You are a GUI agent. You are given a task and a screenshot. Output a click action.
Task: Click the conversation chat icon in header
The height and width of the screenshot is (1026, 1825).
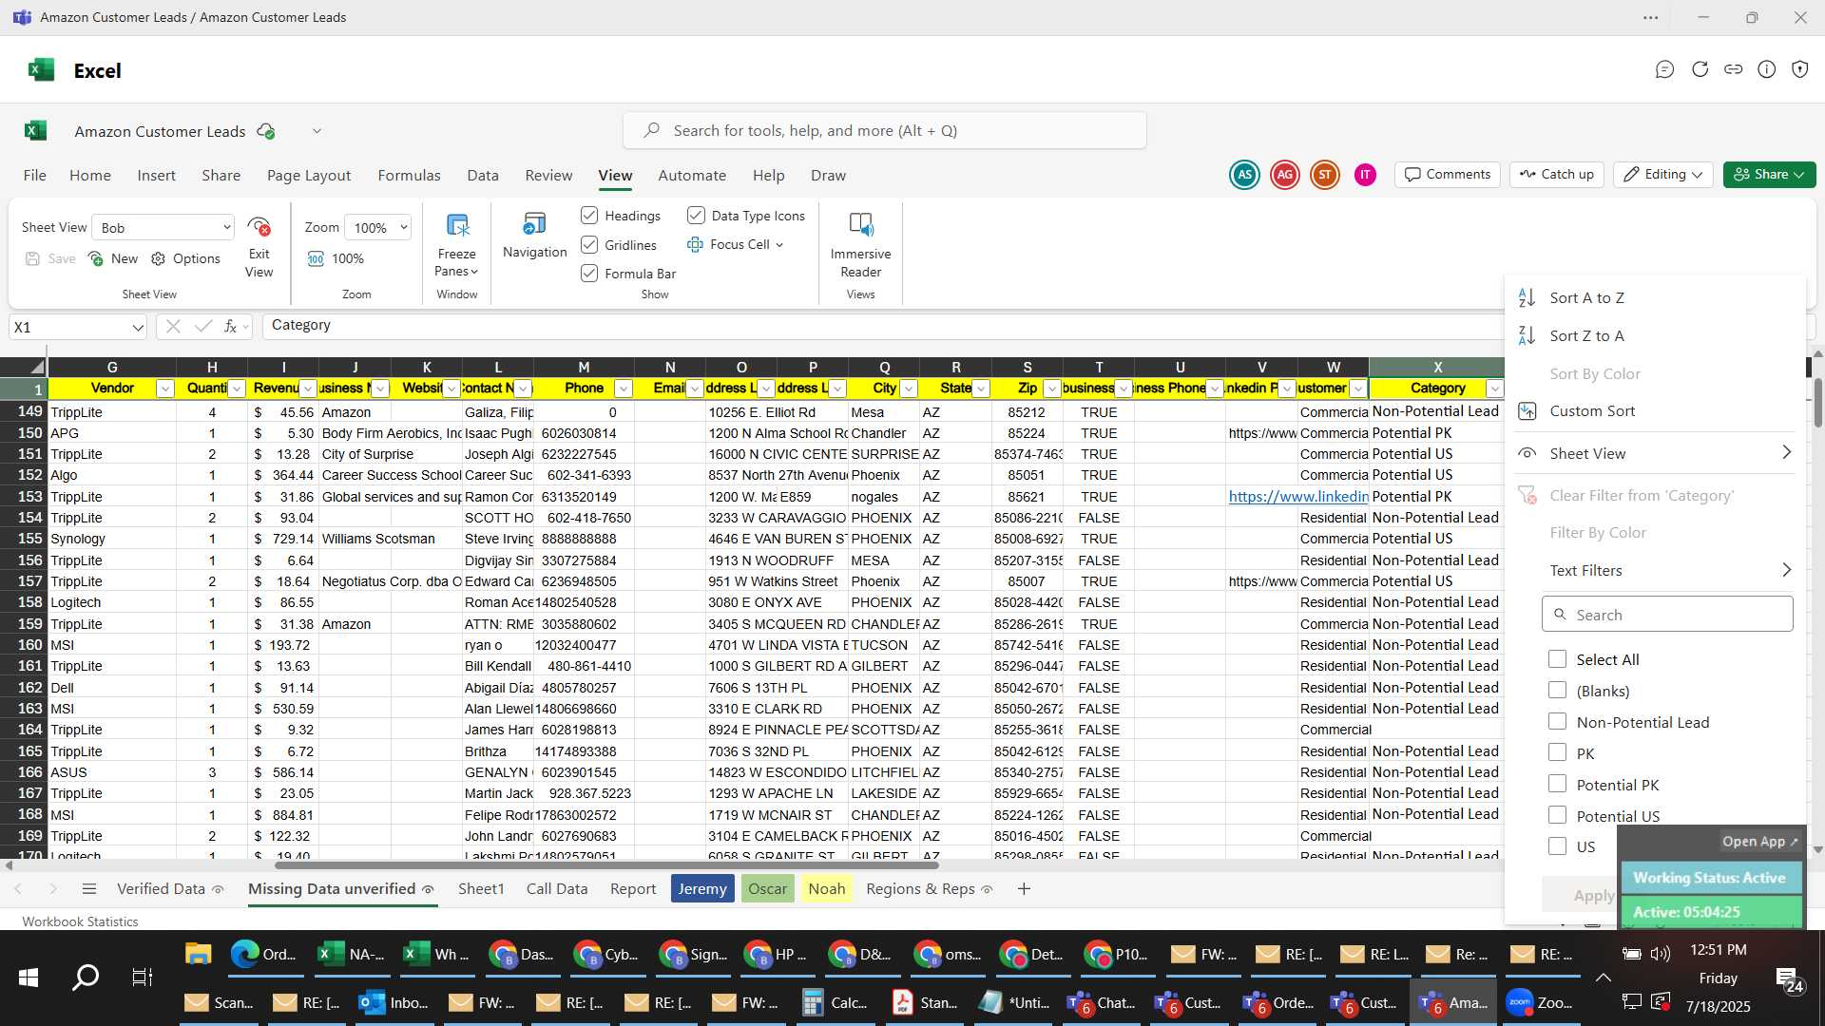click(x=1664, y=69)
